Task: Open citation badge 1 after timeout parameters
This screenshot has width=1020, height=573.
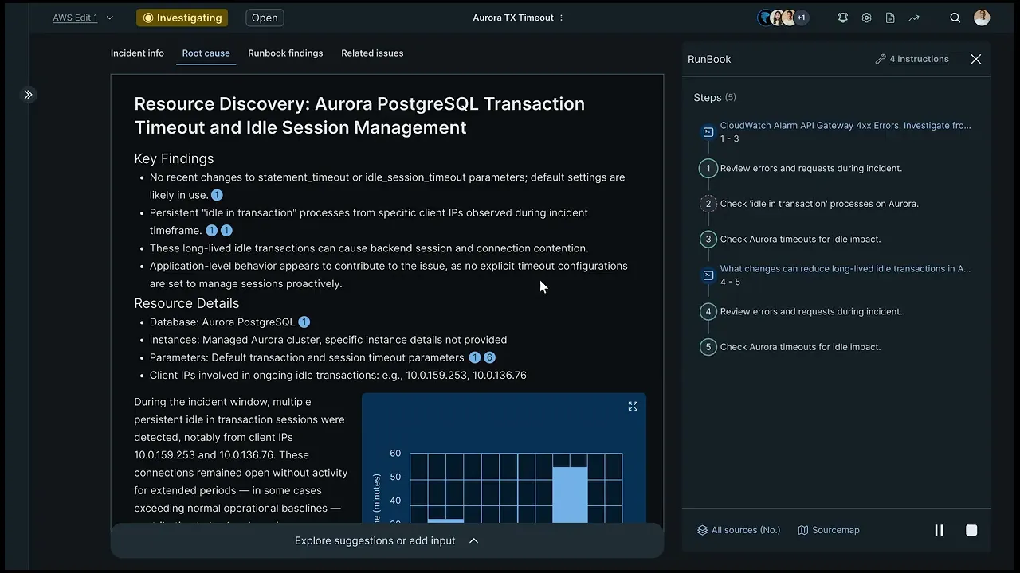Action: pos(474,357)
